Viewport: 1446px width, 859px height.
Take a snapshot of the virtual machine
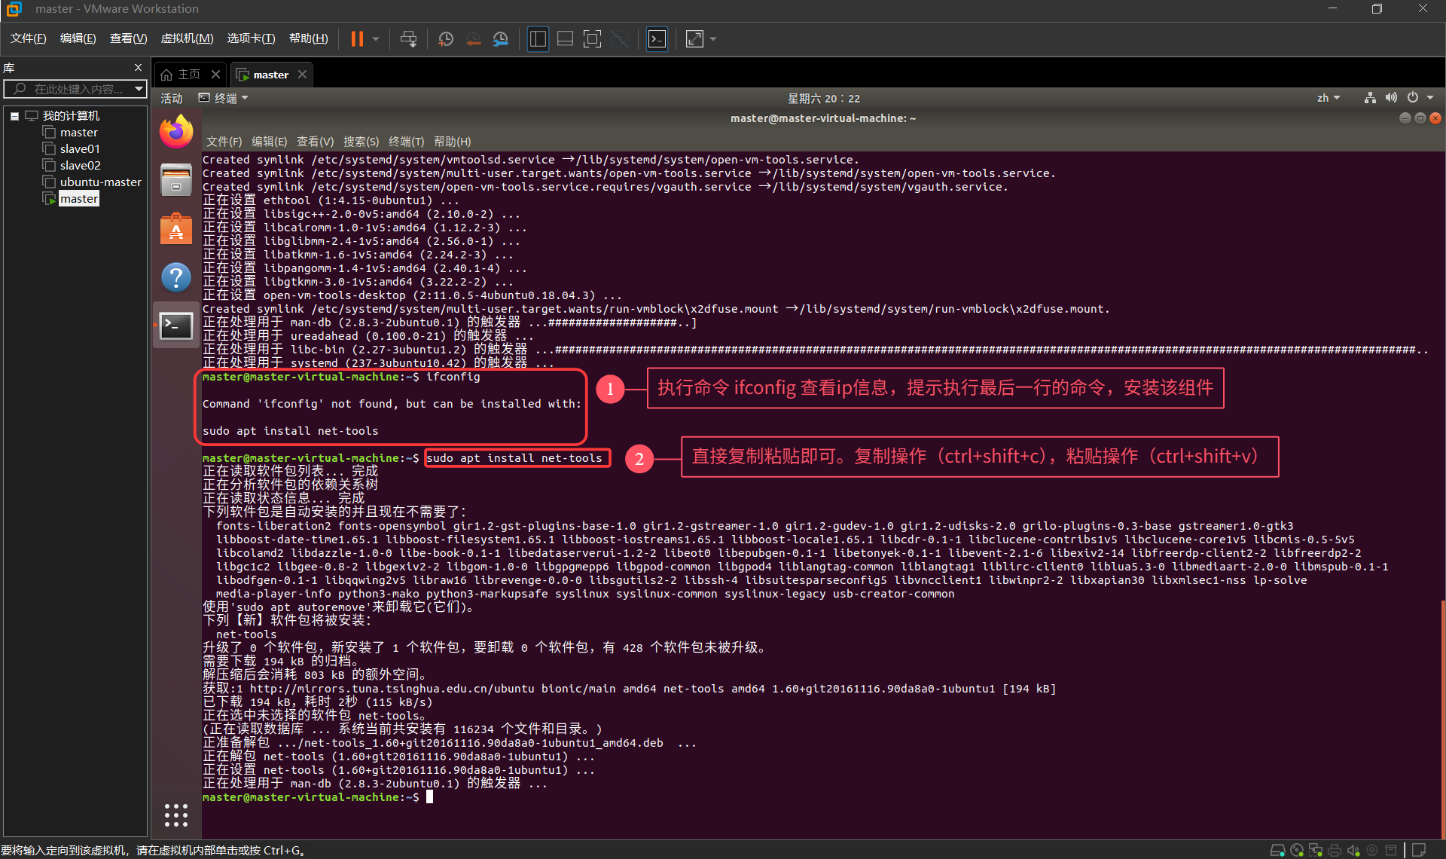click(445, 38)
